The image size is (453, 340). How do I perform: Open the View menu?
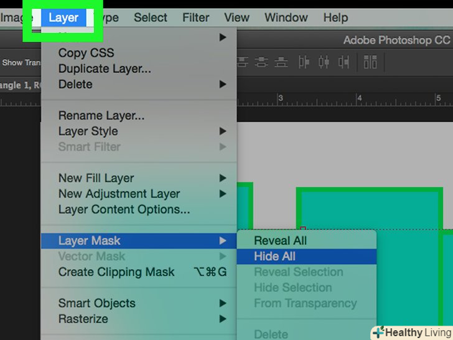[x=236, y=17]
